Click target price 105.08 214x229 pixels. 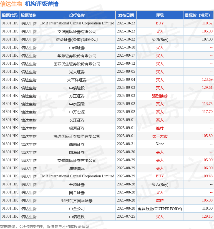click(x=207, y=200)
